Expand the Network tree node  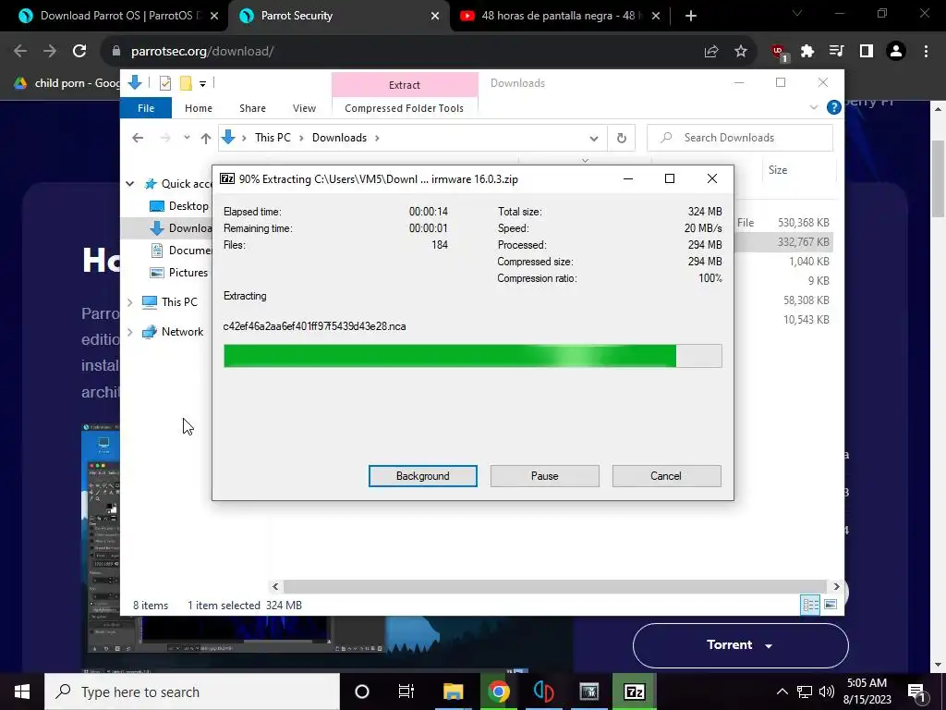point(129,332)
